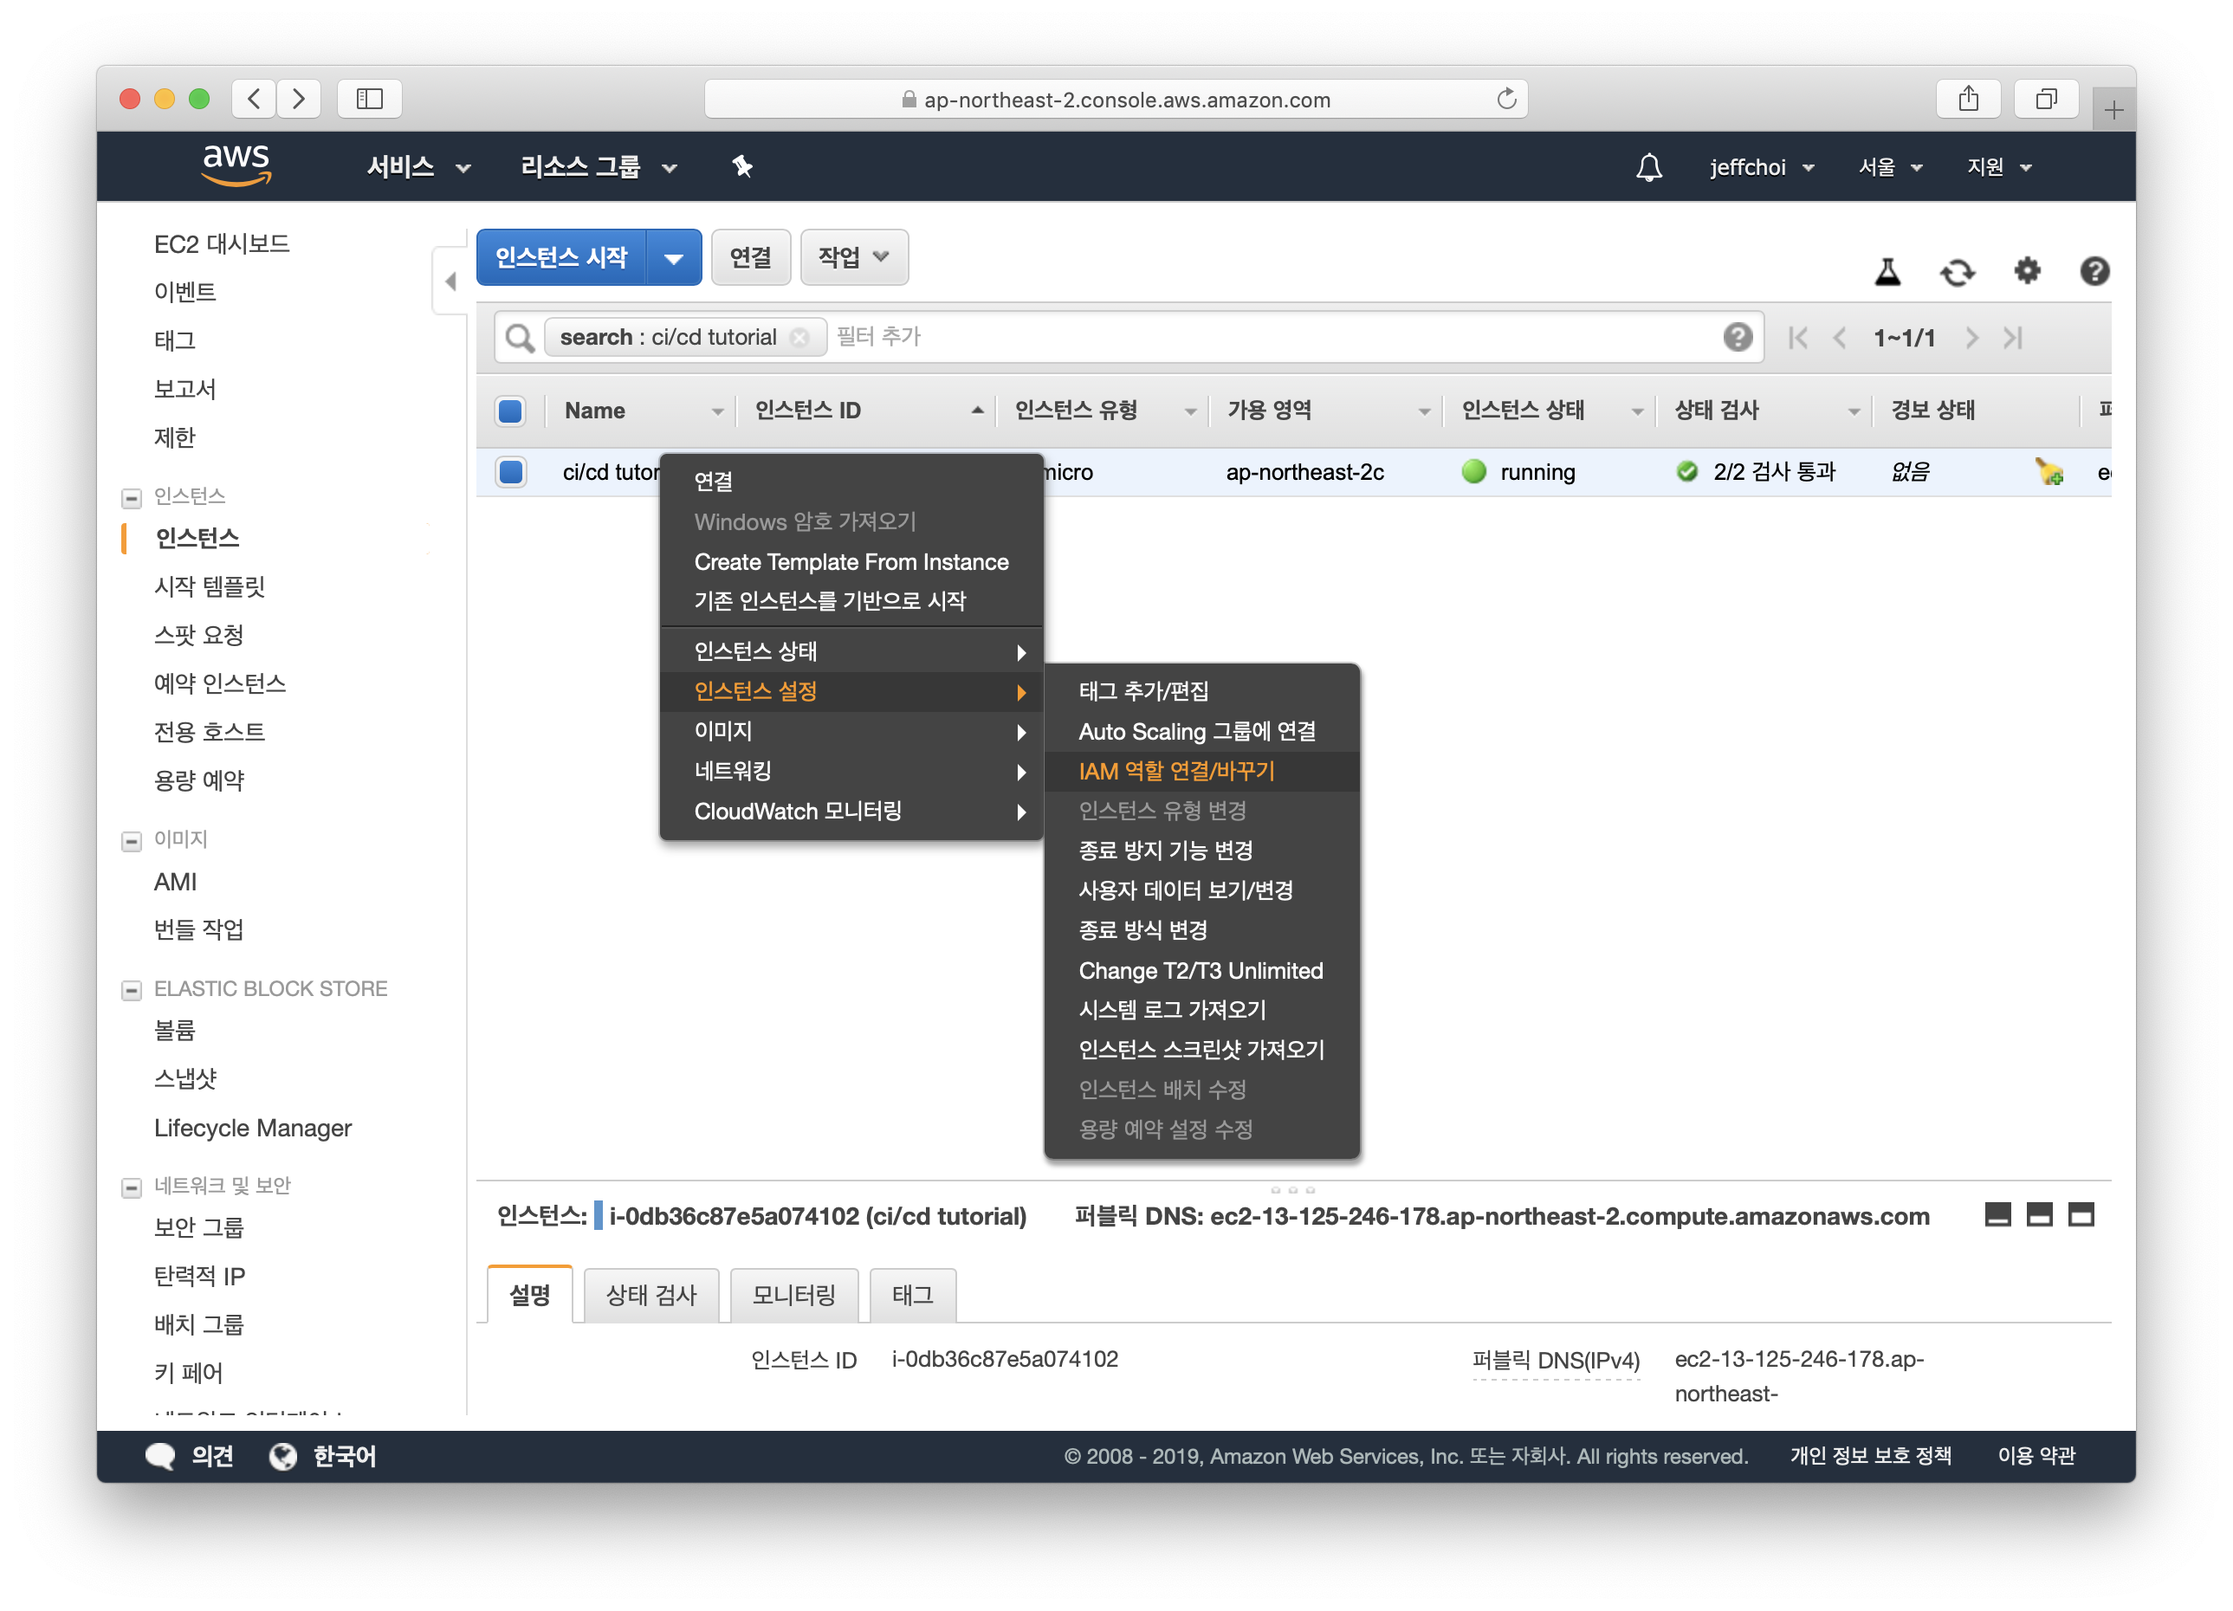Uncheck the ci/cd tutorial instance row

tap(510, 472)
